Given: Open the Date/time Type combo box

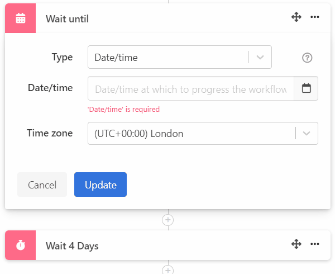Looking at the screenshot, I should (167, 57).
